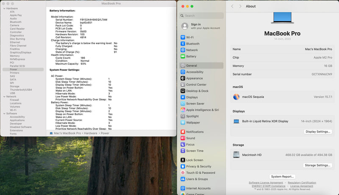Click the Storage Settings button
Image resolution: width=339 pixels, height=195 pixels.
click(318, 165)
